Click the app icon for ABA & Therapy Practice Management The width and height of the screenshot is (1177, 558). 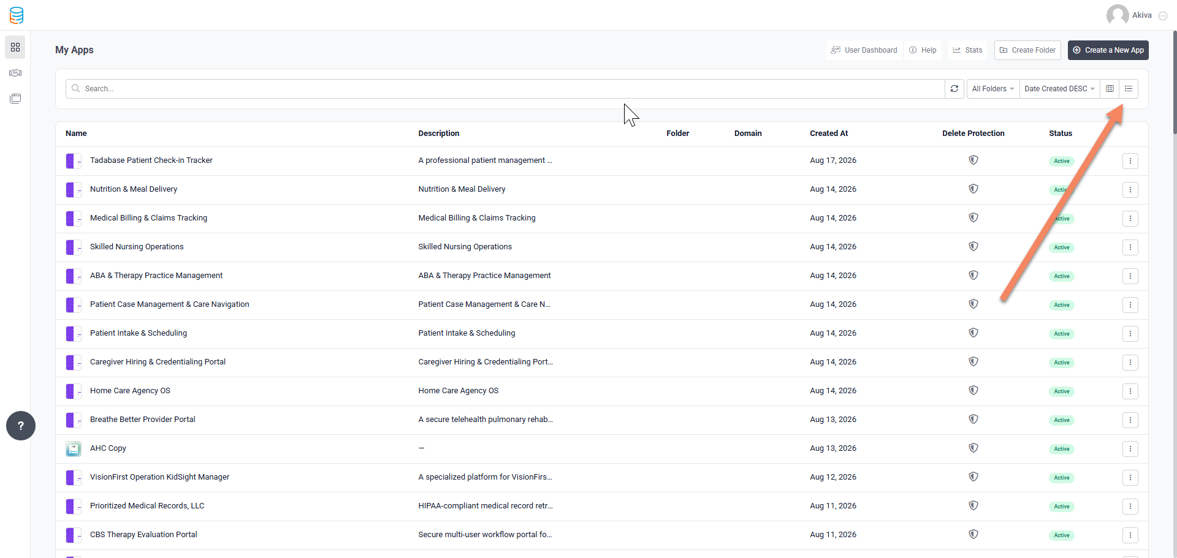coord(74,276)
